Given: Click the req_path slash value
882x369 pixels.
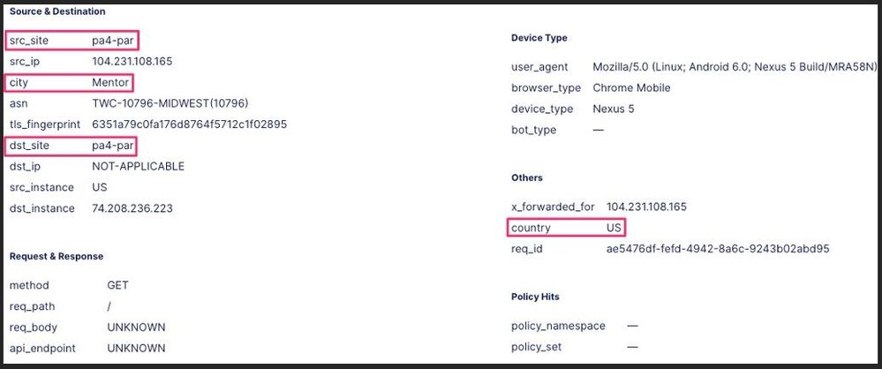Looking at the screenshot, I should coord(109,306).
